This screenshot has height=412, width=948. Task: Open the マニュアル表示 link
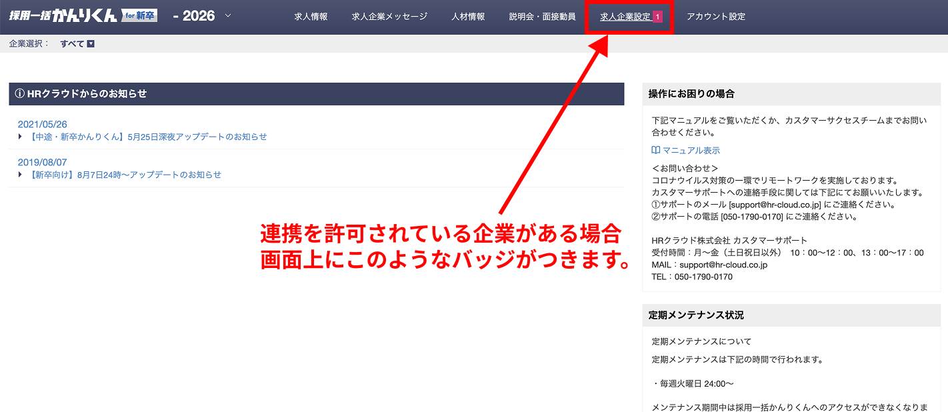click(x=691, y=151)
